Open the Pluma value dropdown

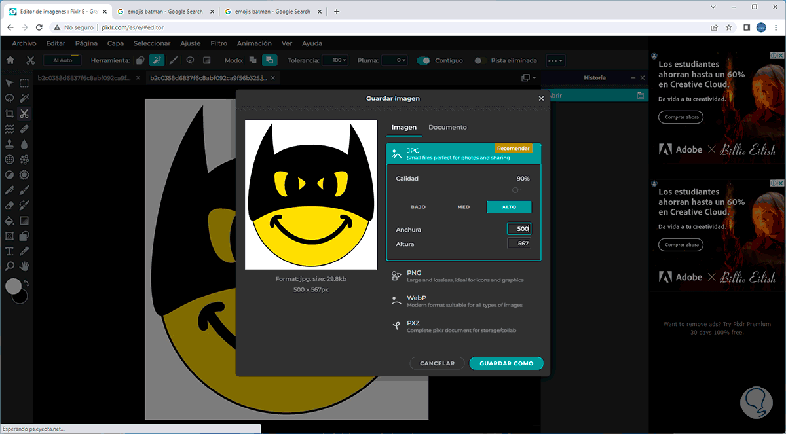click(394, 60)
